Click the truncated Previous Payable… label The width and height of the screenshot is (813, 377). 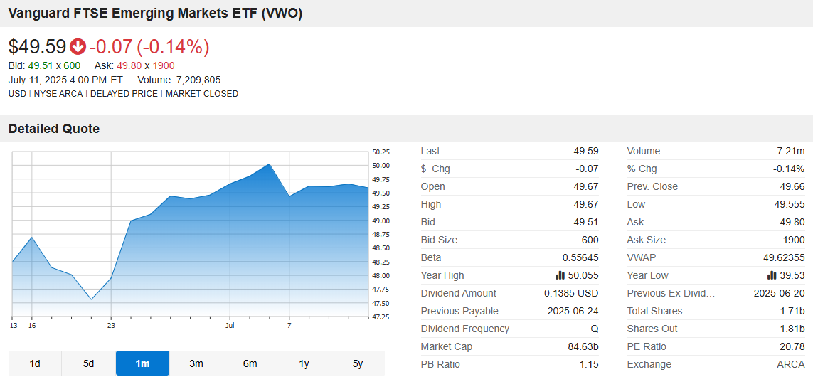pos(464,311)
